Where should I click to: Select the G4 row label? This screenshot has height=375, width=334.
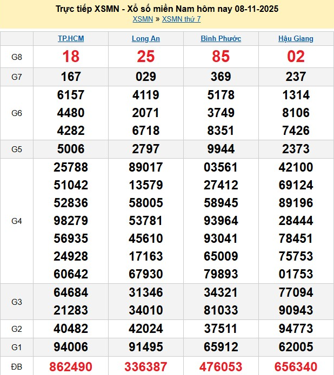pos(17,221)
